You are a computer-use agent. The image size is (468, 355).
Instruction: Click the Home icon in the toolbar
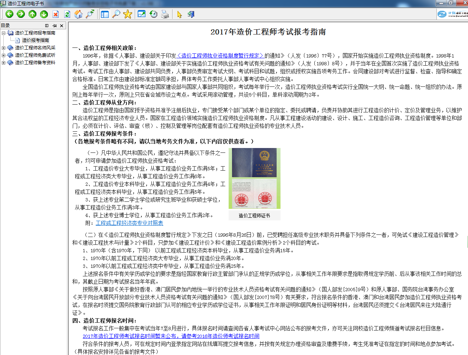click(x=79, y=14)
